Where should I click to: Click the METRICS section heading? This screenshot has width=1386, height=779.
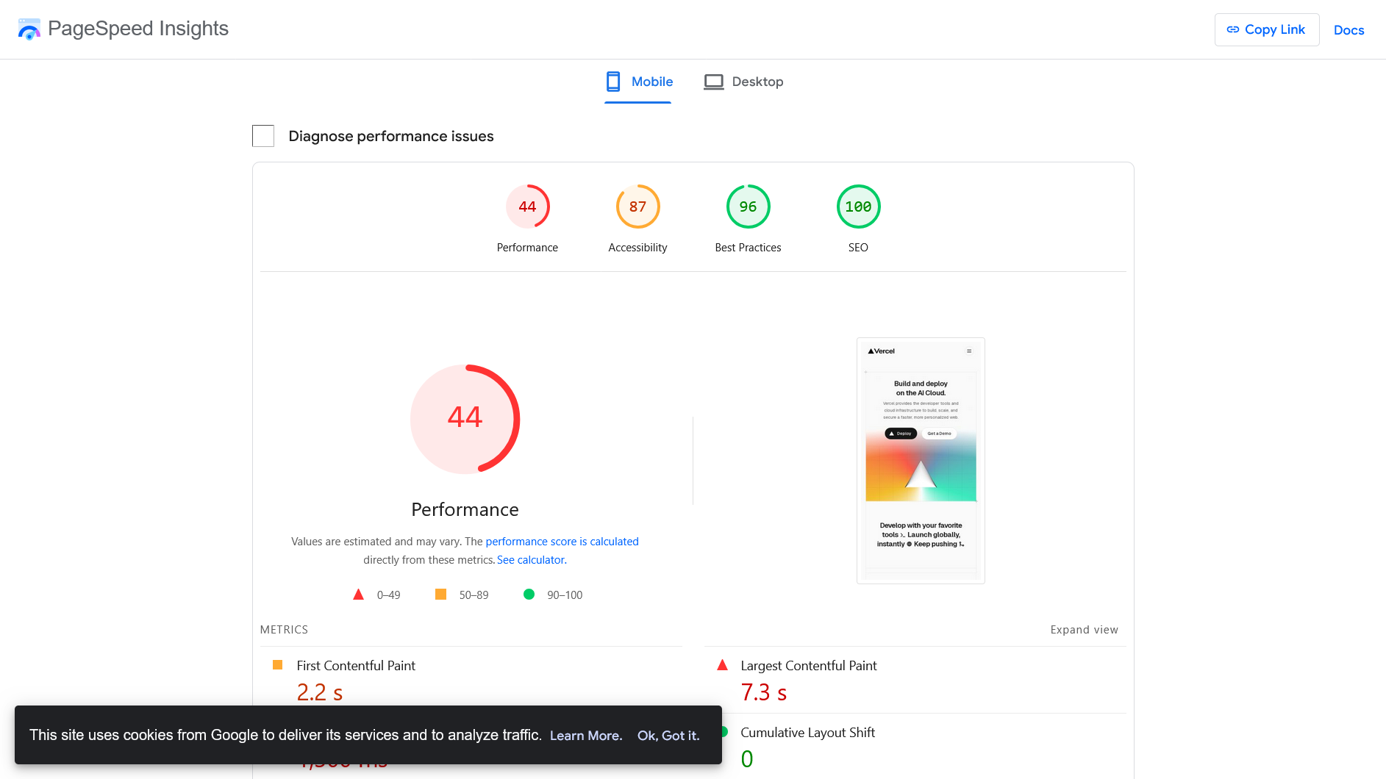284,630
